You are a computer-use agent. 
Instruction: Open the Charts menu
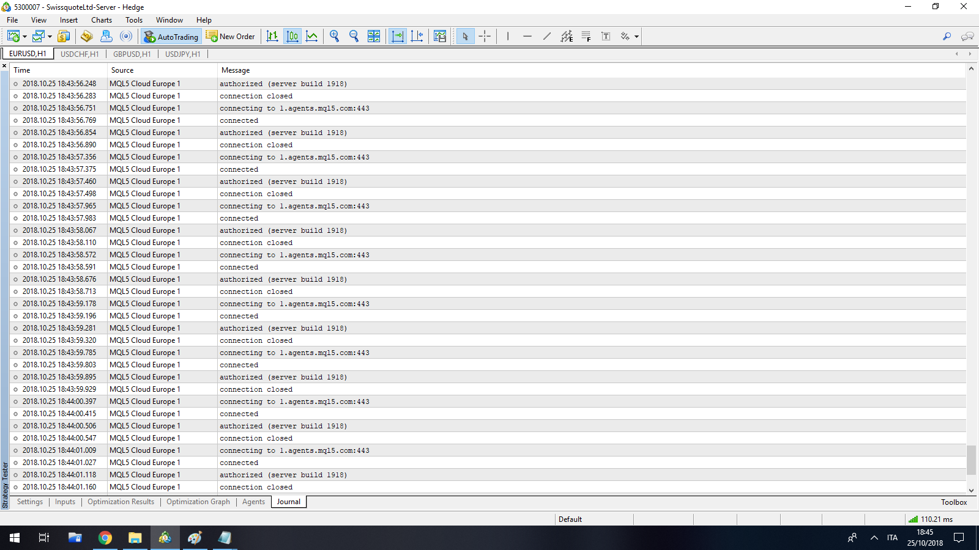[x=102, y=20]
